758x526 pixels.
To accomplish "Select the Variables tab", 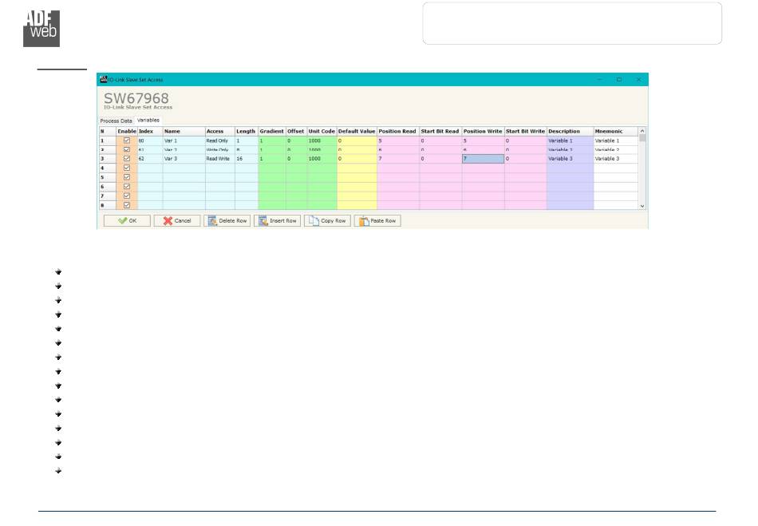I will 148,121.
